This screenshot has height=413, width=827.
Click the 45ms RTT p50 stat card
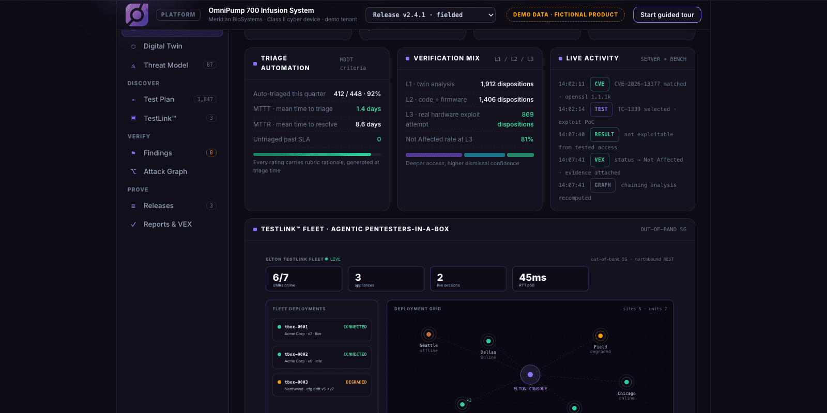(550, 279)
